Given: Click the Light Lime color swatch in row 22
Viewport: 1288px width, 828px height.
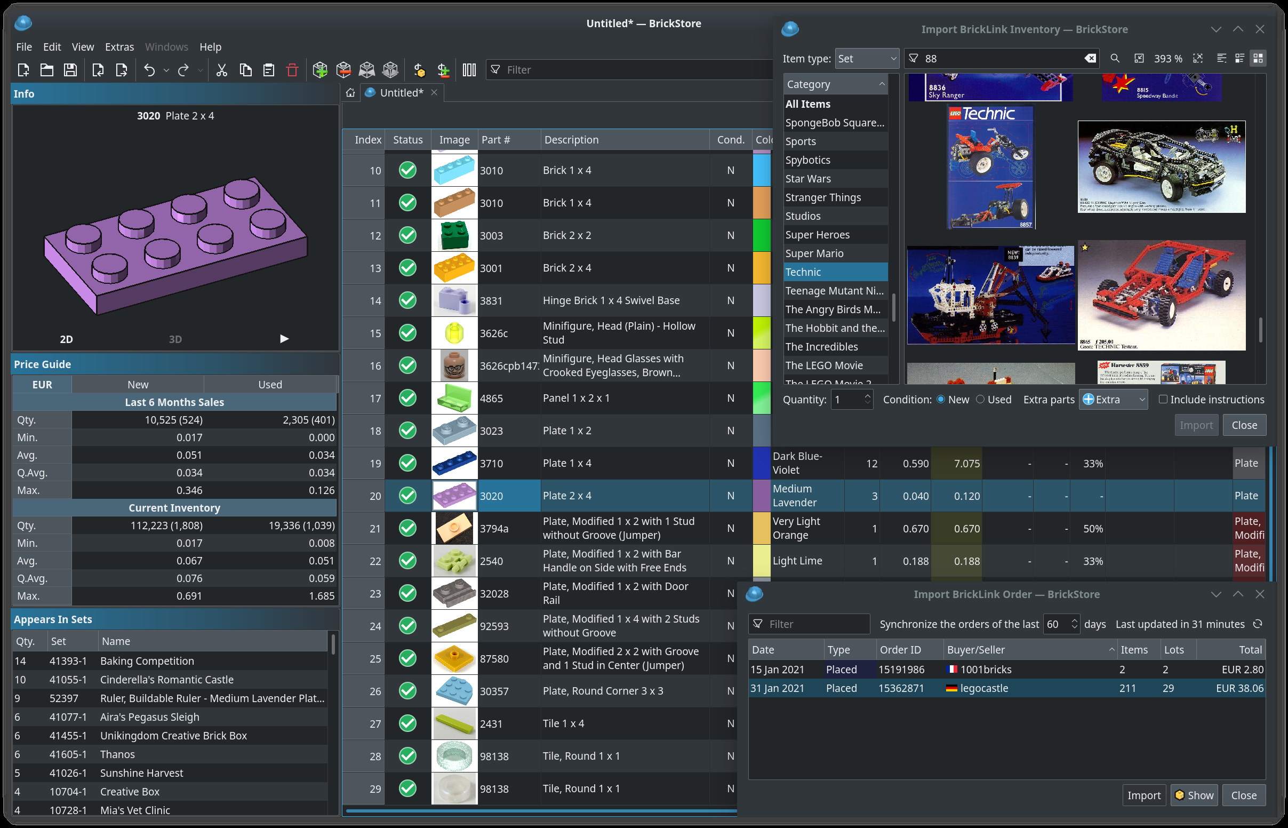Looking at the screenshot, I should [762, 561].
